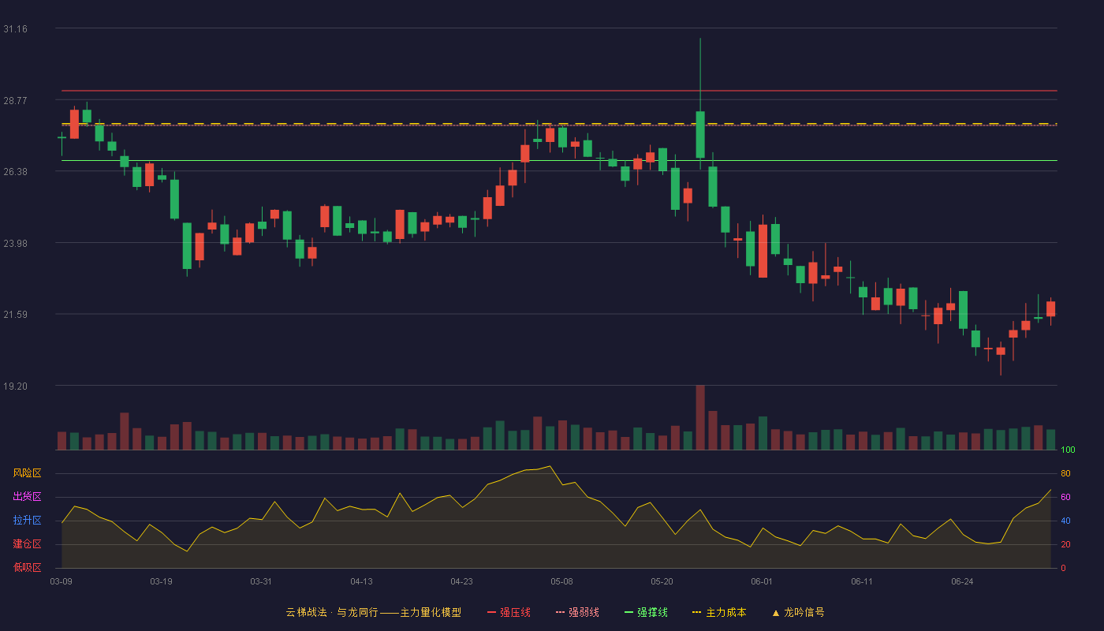
Task: Toggle the 龙吟信号 legend item
Action: (x=798, y=612)
